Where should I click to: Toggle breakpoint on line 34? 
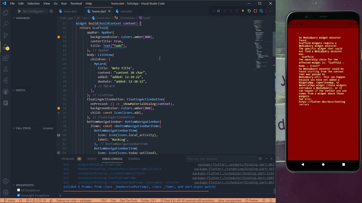click(x=59, y=108)
